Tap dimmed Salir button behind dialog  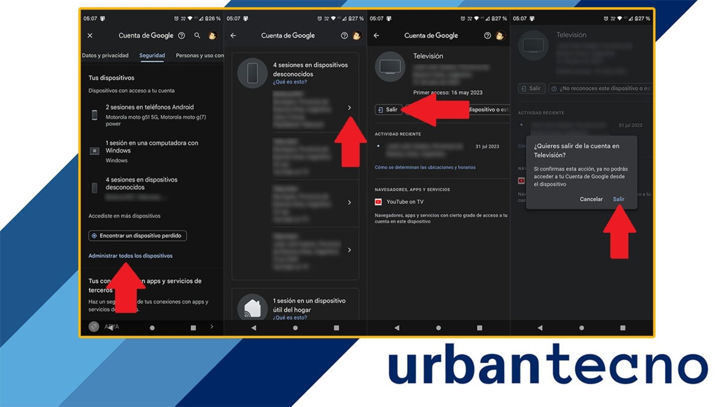click(x=532, y=88)
